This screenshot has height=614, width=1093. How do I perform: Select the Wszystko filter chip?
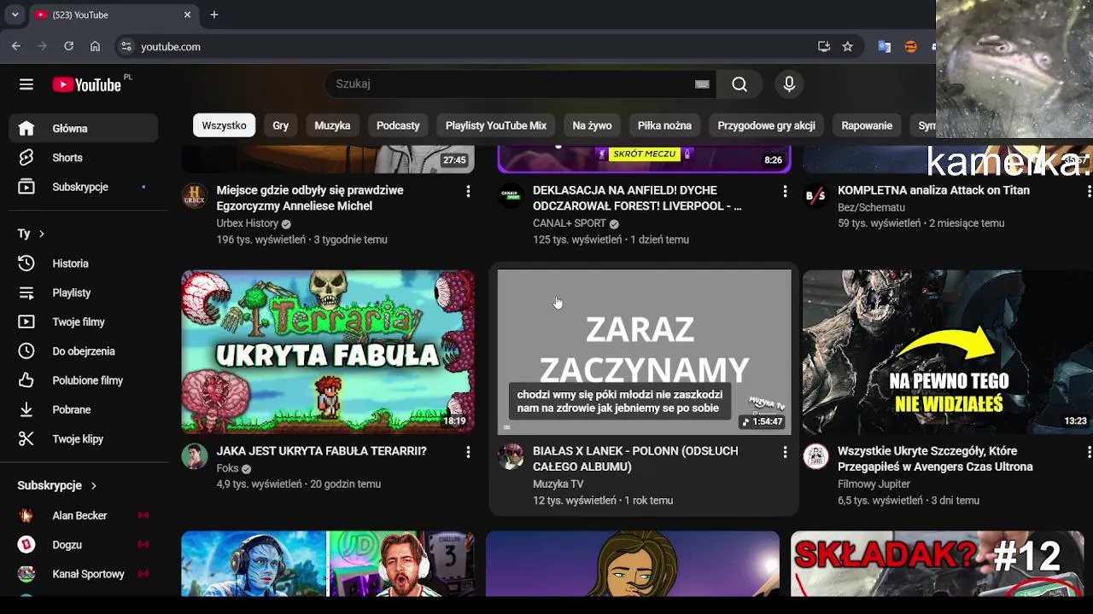224,125
